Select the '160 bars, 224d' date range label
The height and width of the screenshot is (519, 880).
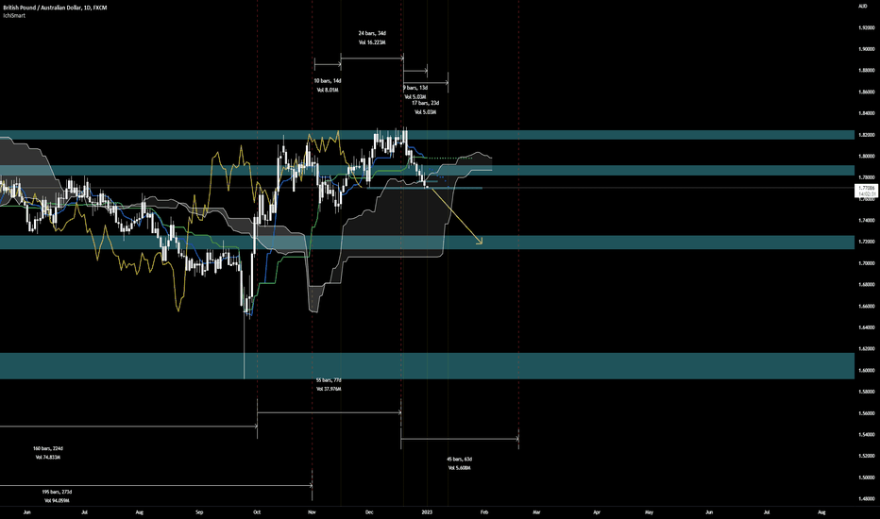pos(48,448)
